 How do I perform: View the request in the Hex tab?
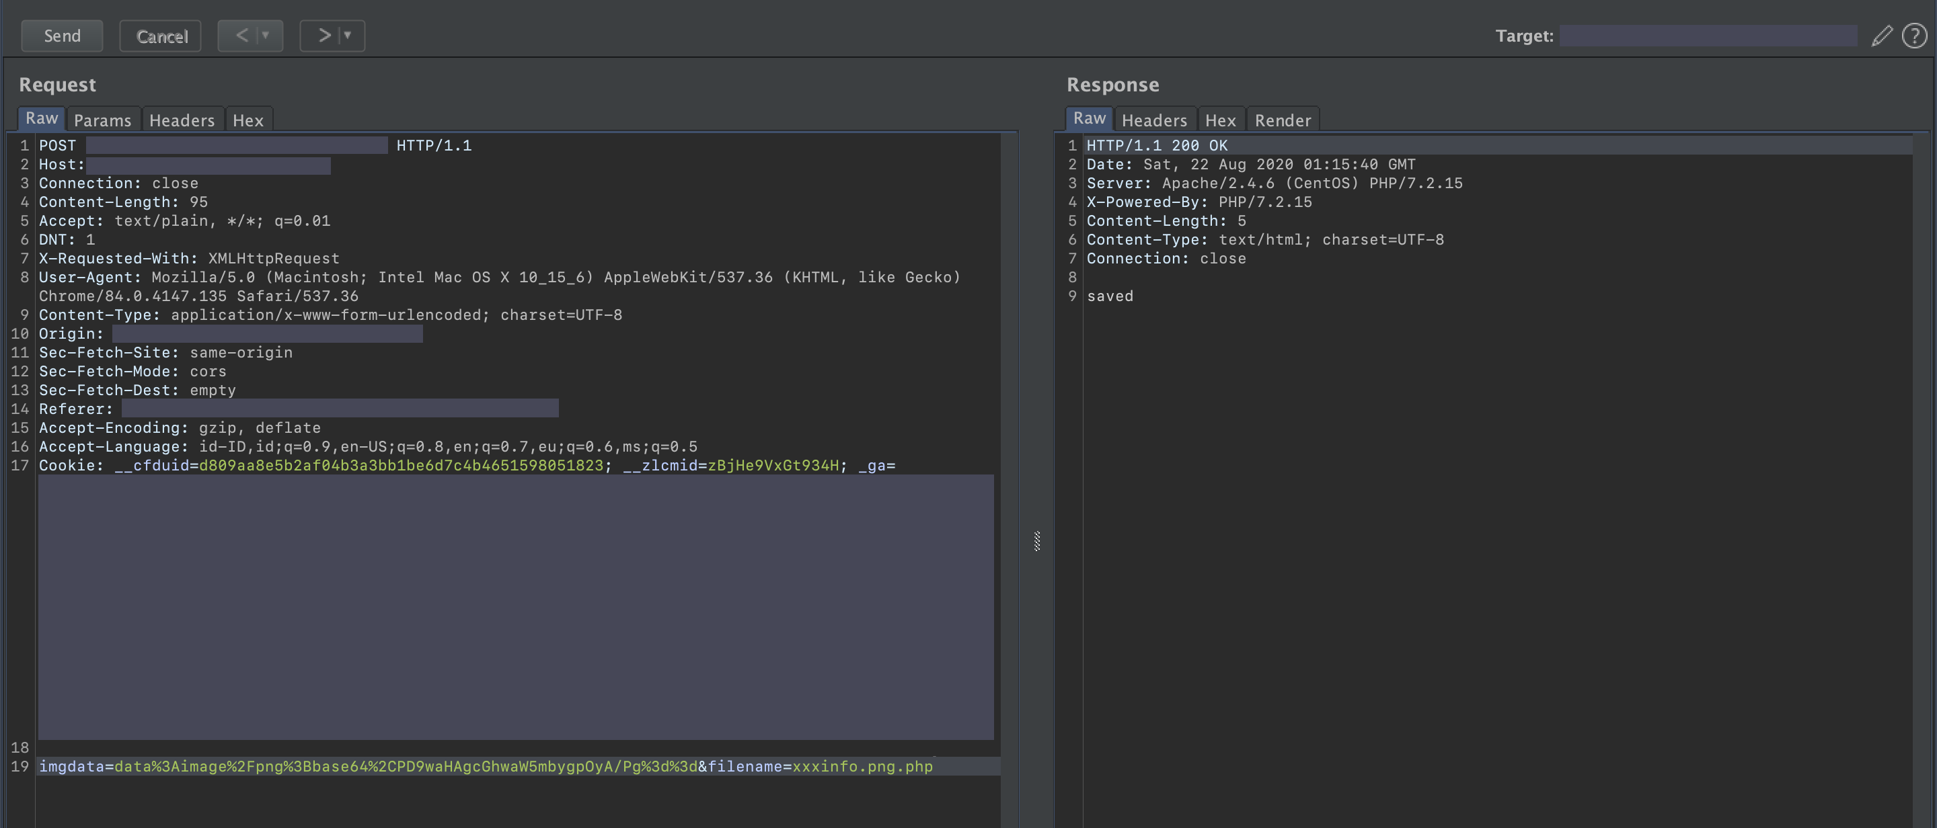point(248,119)
